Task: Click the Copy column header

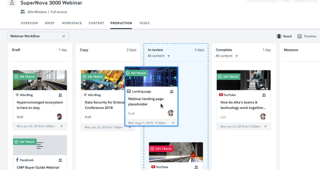Action: tap(84, 50)
